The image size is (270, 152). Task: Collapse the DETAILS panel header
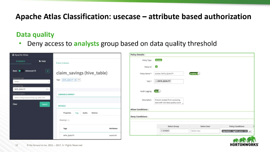88,106
